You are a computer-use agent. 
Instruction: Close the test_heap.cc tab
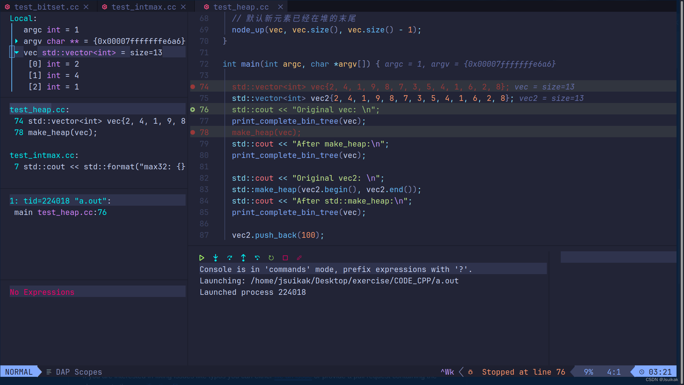pyautogui.click(x=280, y=7)
